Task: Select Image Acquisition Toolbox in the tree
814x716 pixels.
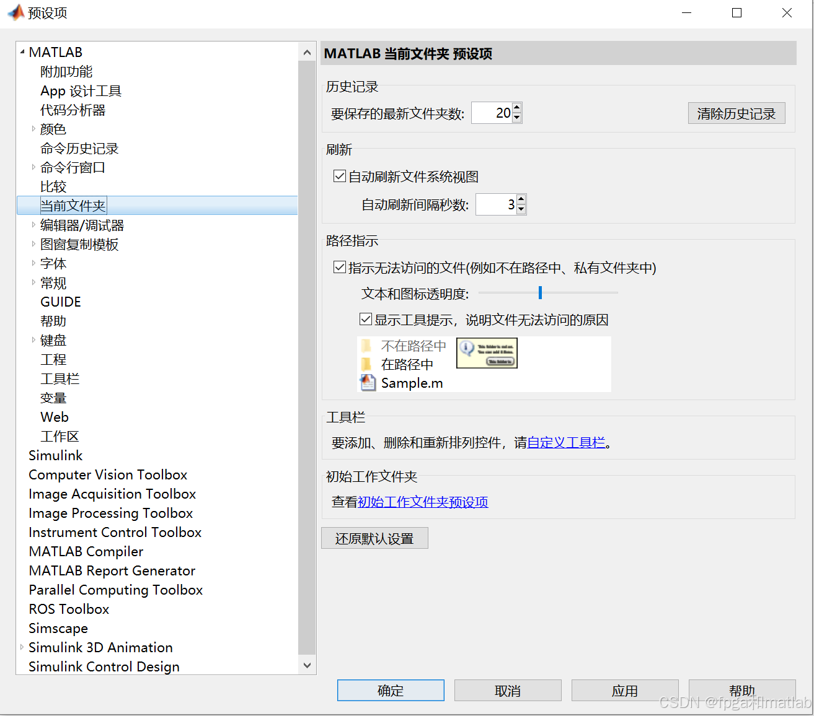Action: point(112,494)
